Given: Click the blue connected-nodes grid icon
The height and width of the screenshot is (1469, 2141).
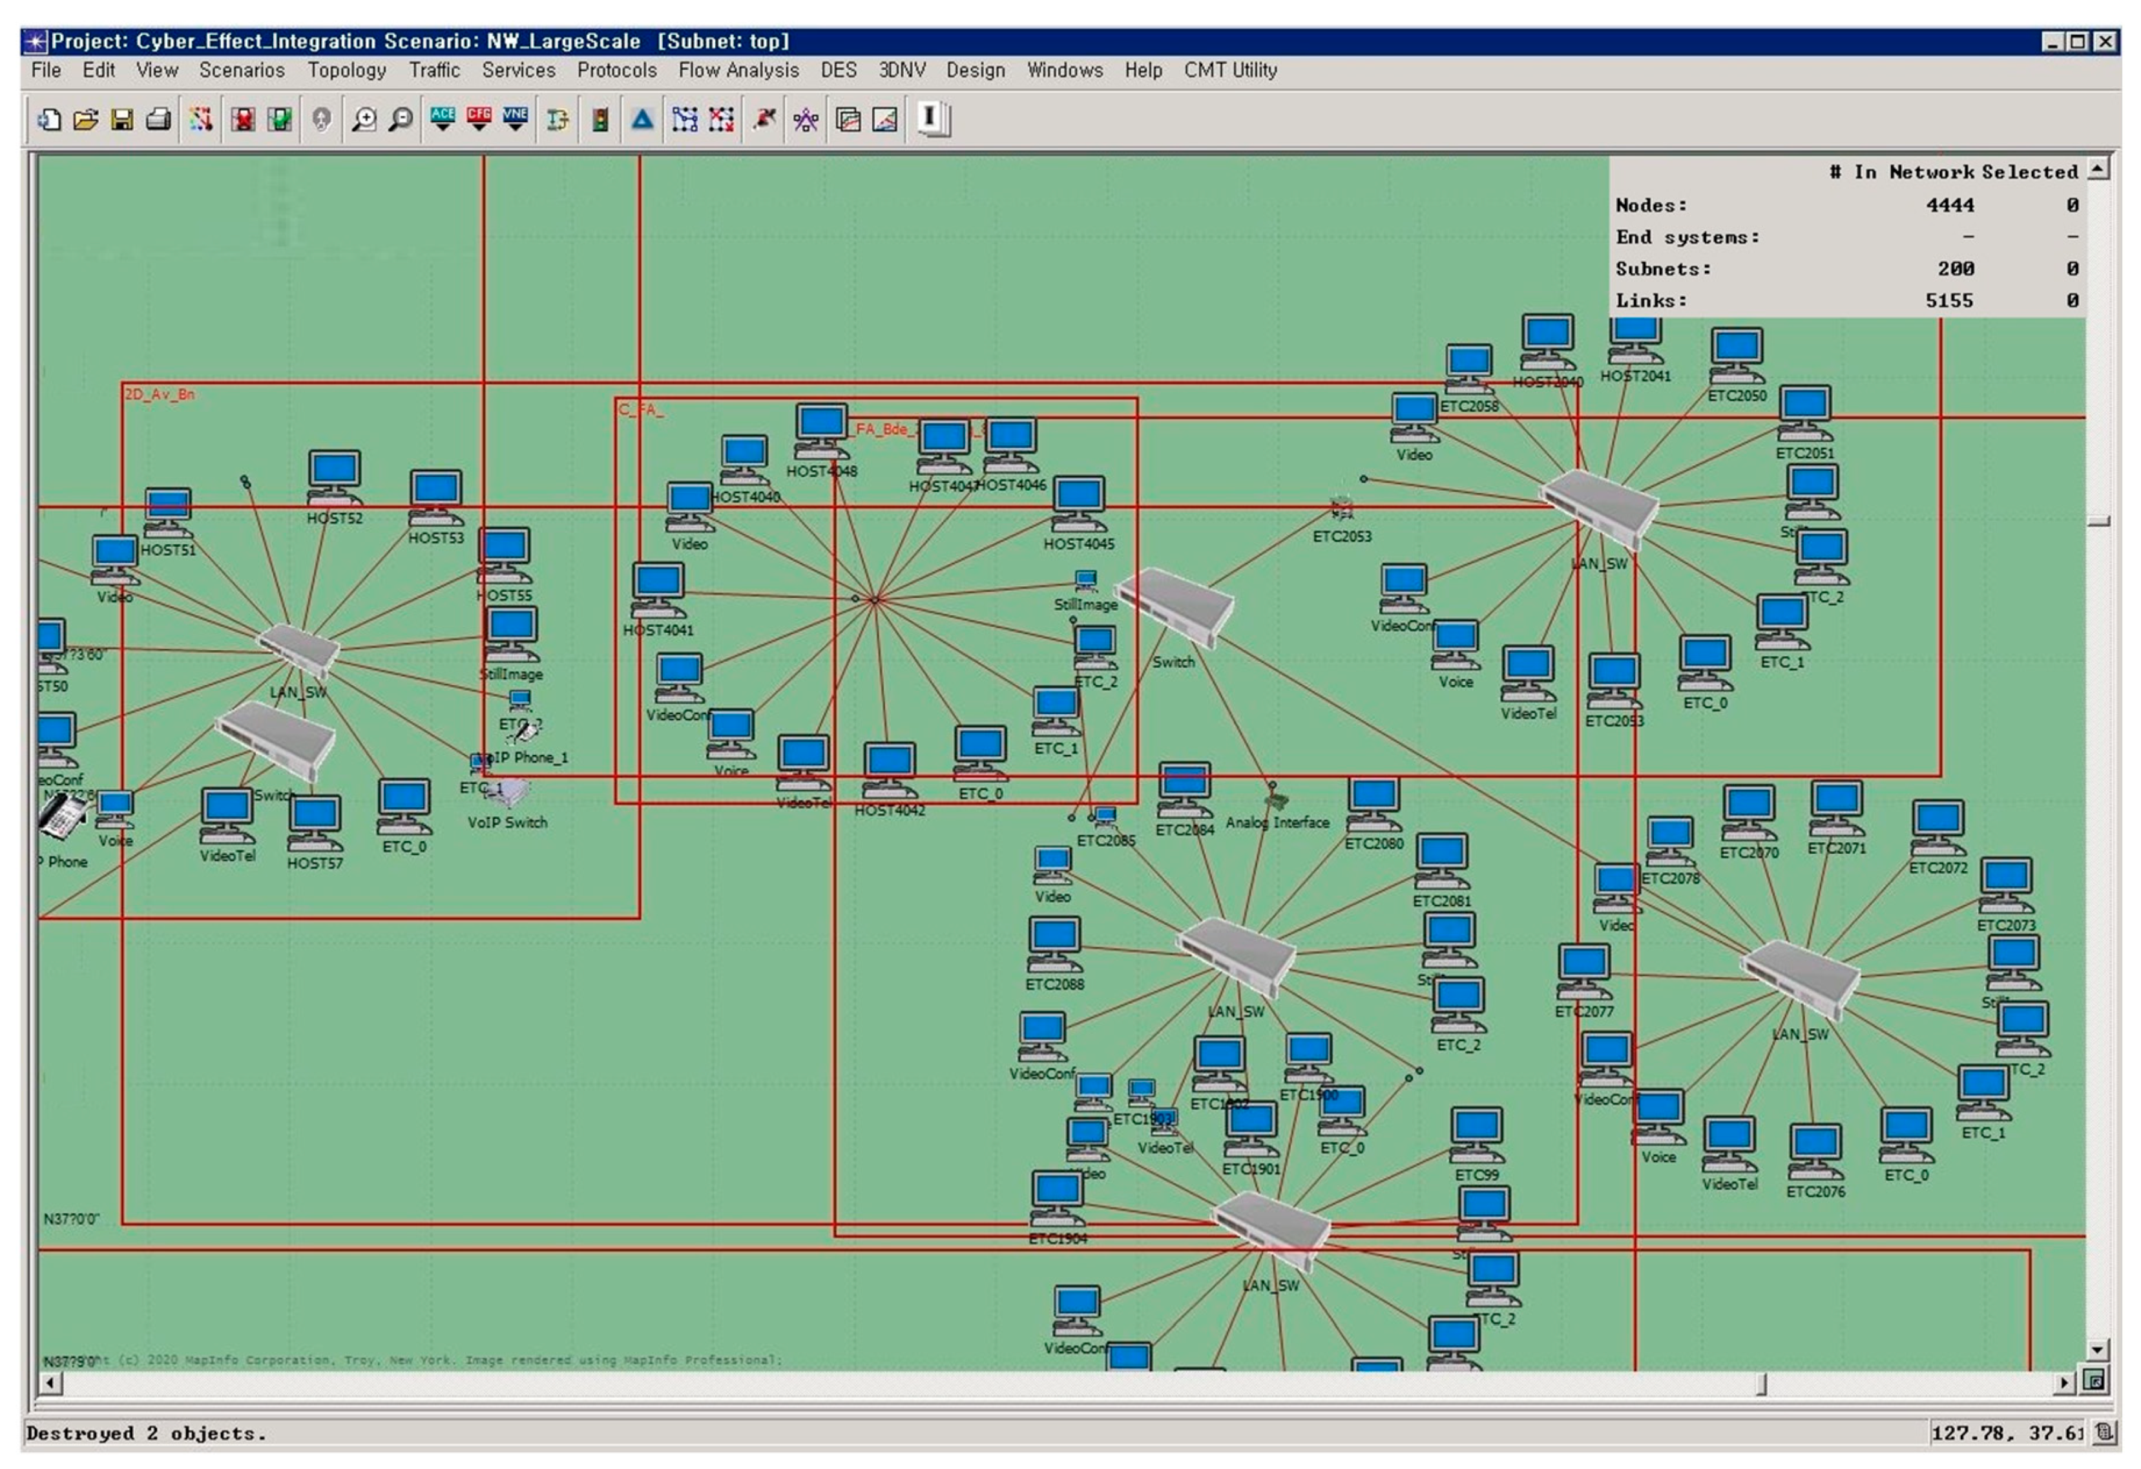Looking at the screenshot, I should [x=685, y=119].
